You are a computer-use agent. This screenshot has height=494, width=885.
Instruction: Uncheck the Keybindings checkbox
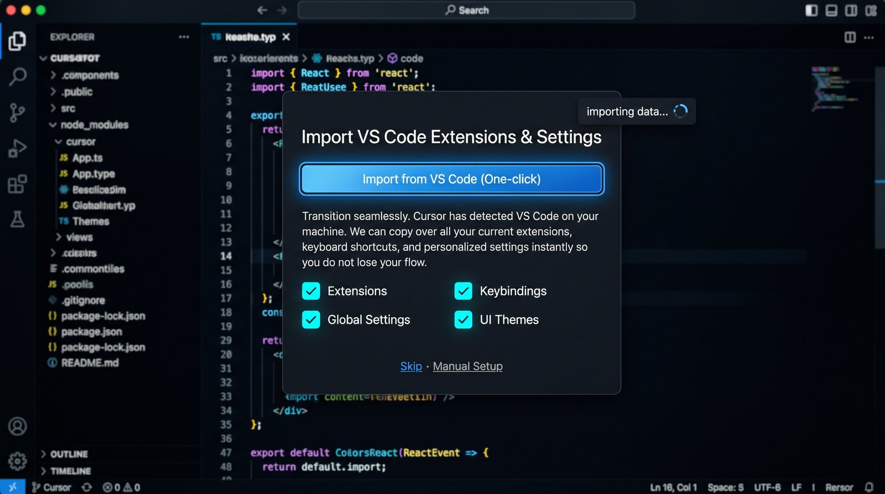pos(463,291)
